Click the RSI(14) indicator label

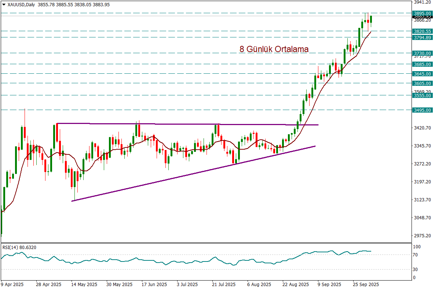point(19,248)
